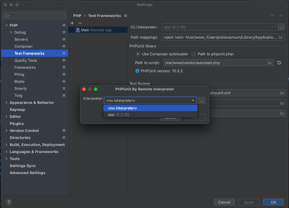Click OK in Settings window

tap(273, 202)
